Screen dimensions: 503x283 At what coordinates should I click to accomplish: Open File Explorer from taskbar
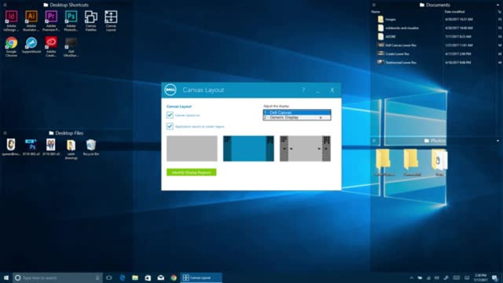click(135, 278)
